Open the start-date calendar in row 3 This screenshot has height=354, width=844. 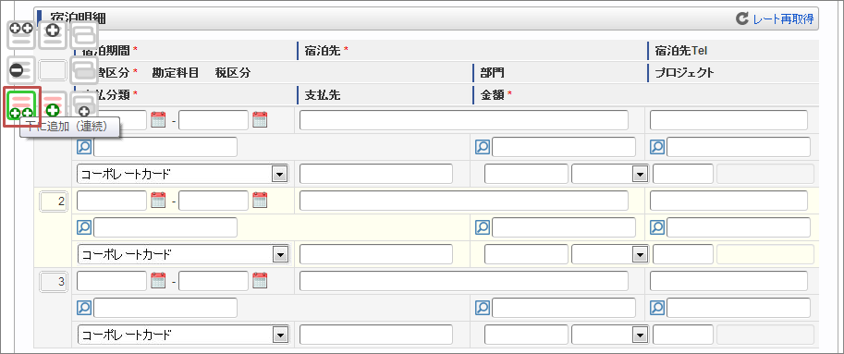tap(158, 281)
